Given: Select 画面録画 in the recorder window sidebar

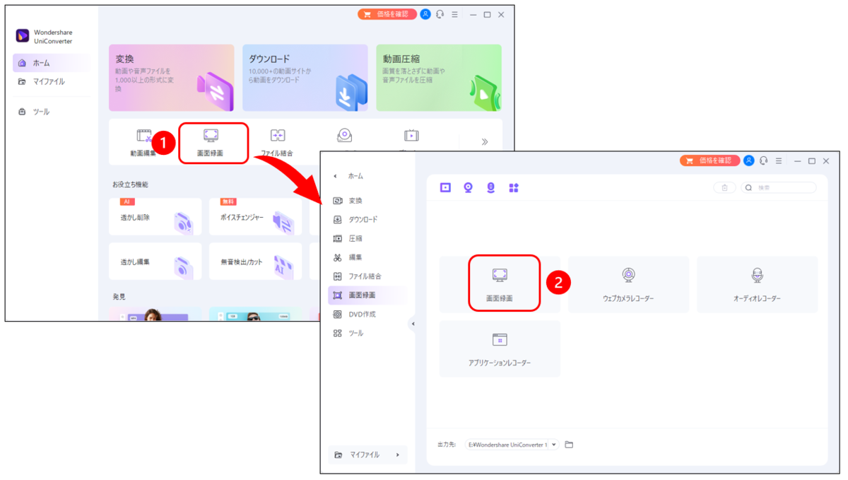Looking at the screenshot, I should point(367,295).
